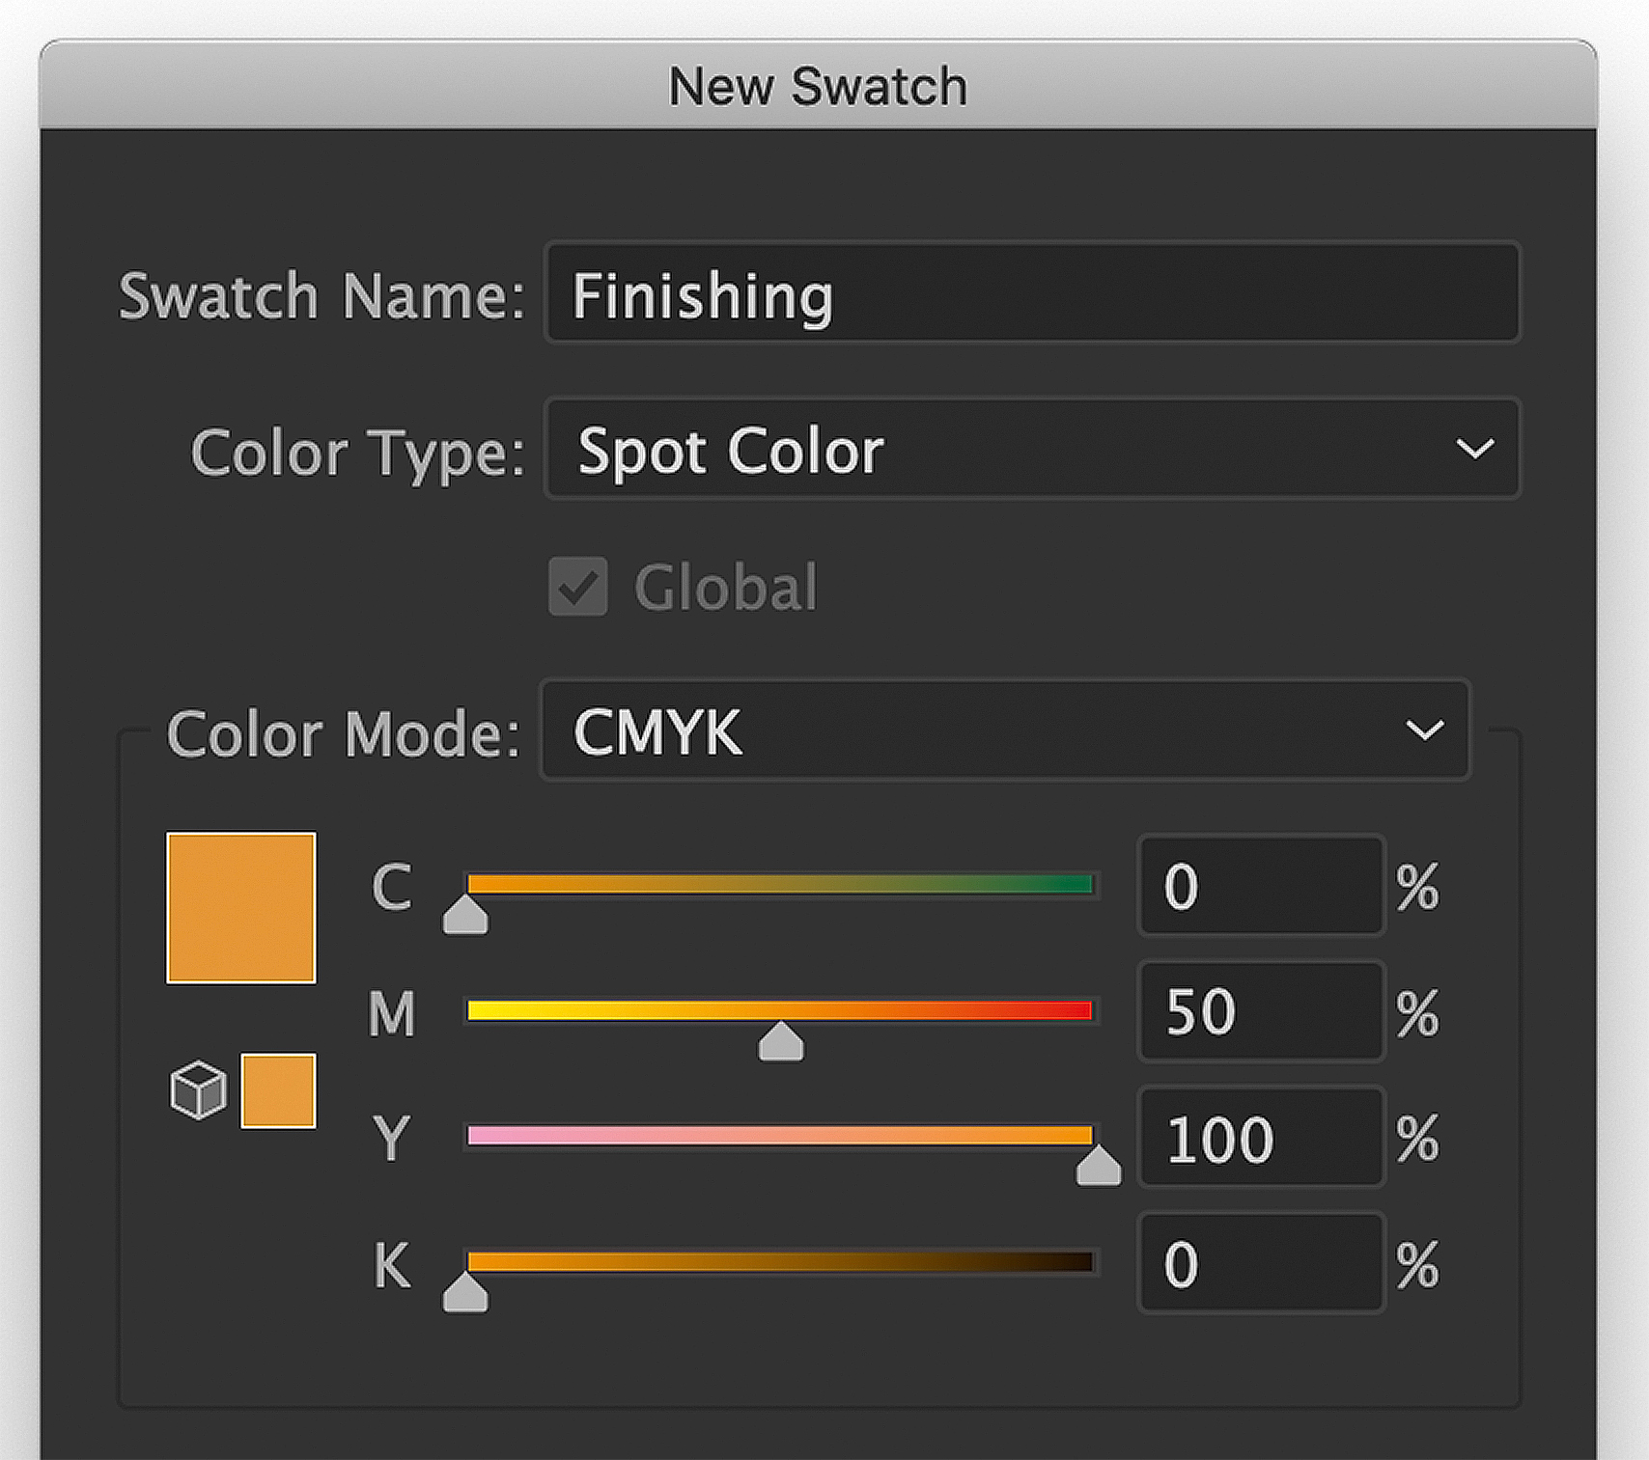Viewport: 1649px width, 1460px height.
Task: Open the Color Mode CMYK dropdown
Action: click(x=1005, y=730)
